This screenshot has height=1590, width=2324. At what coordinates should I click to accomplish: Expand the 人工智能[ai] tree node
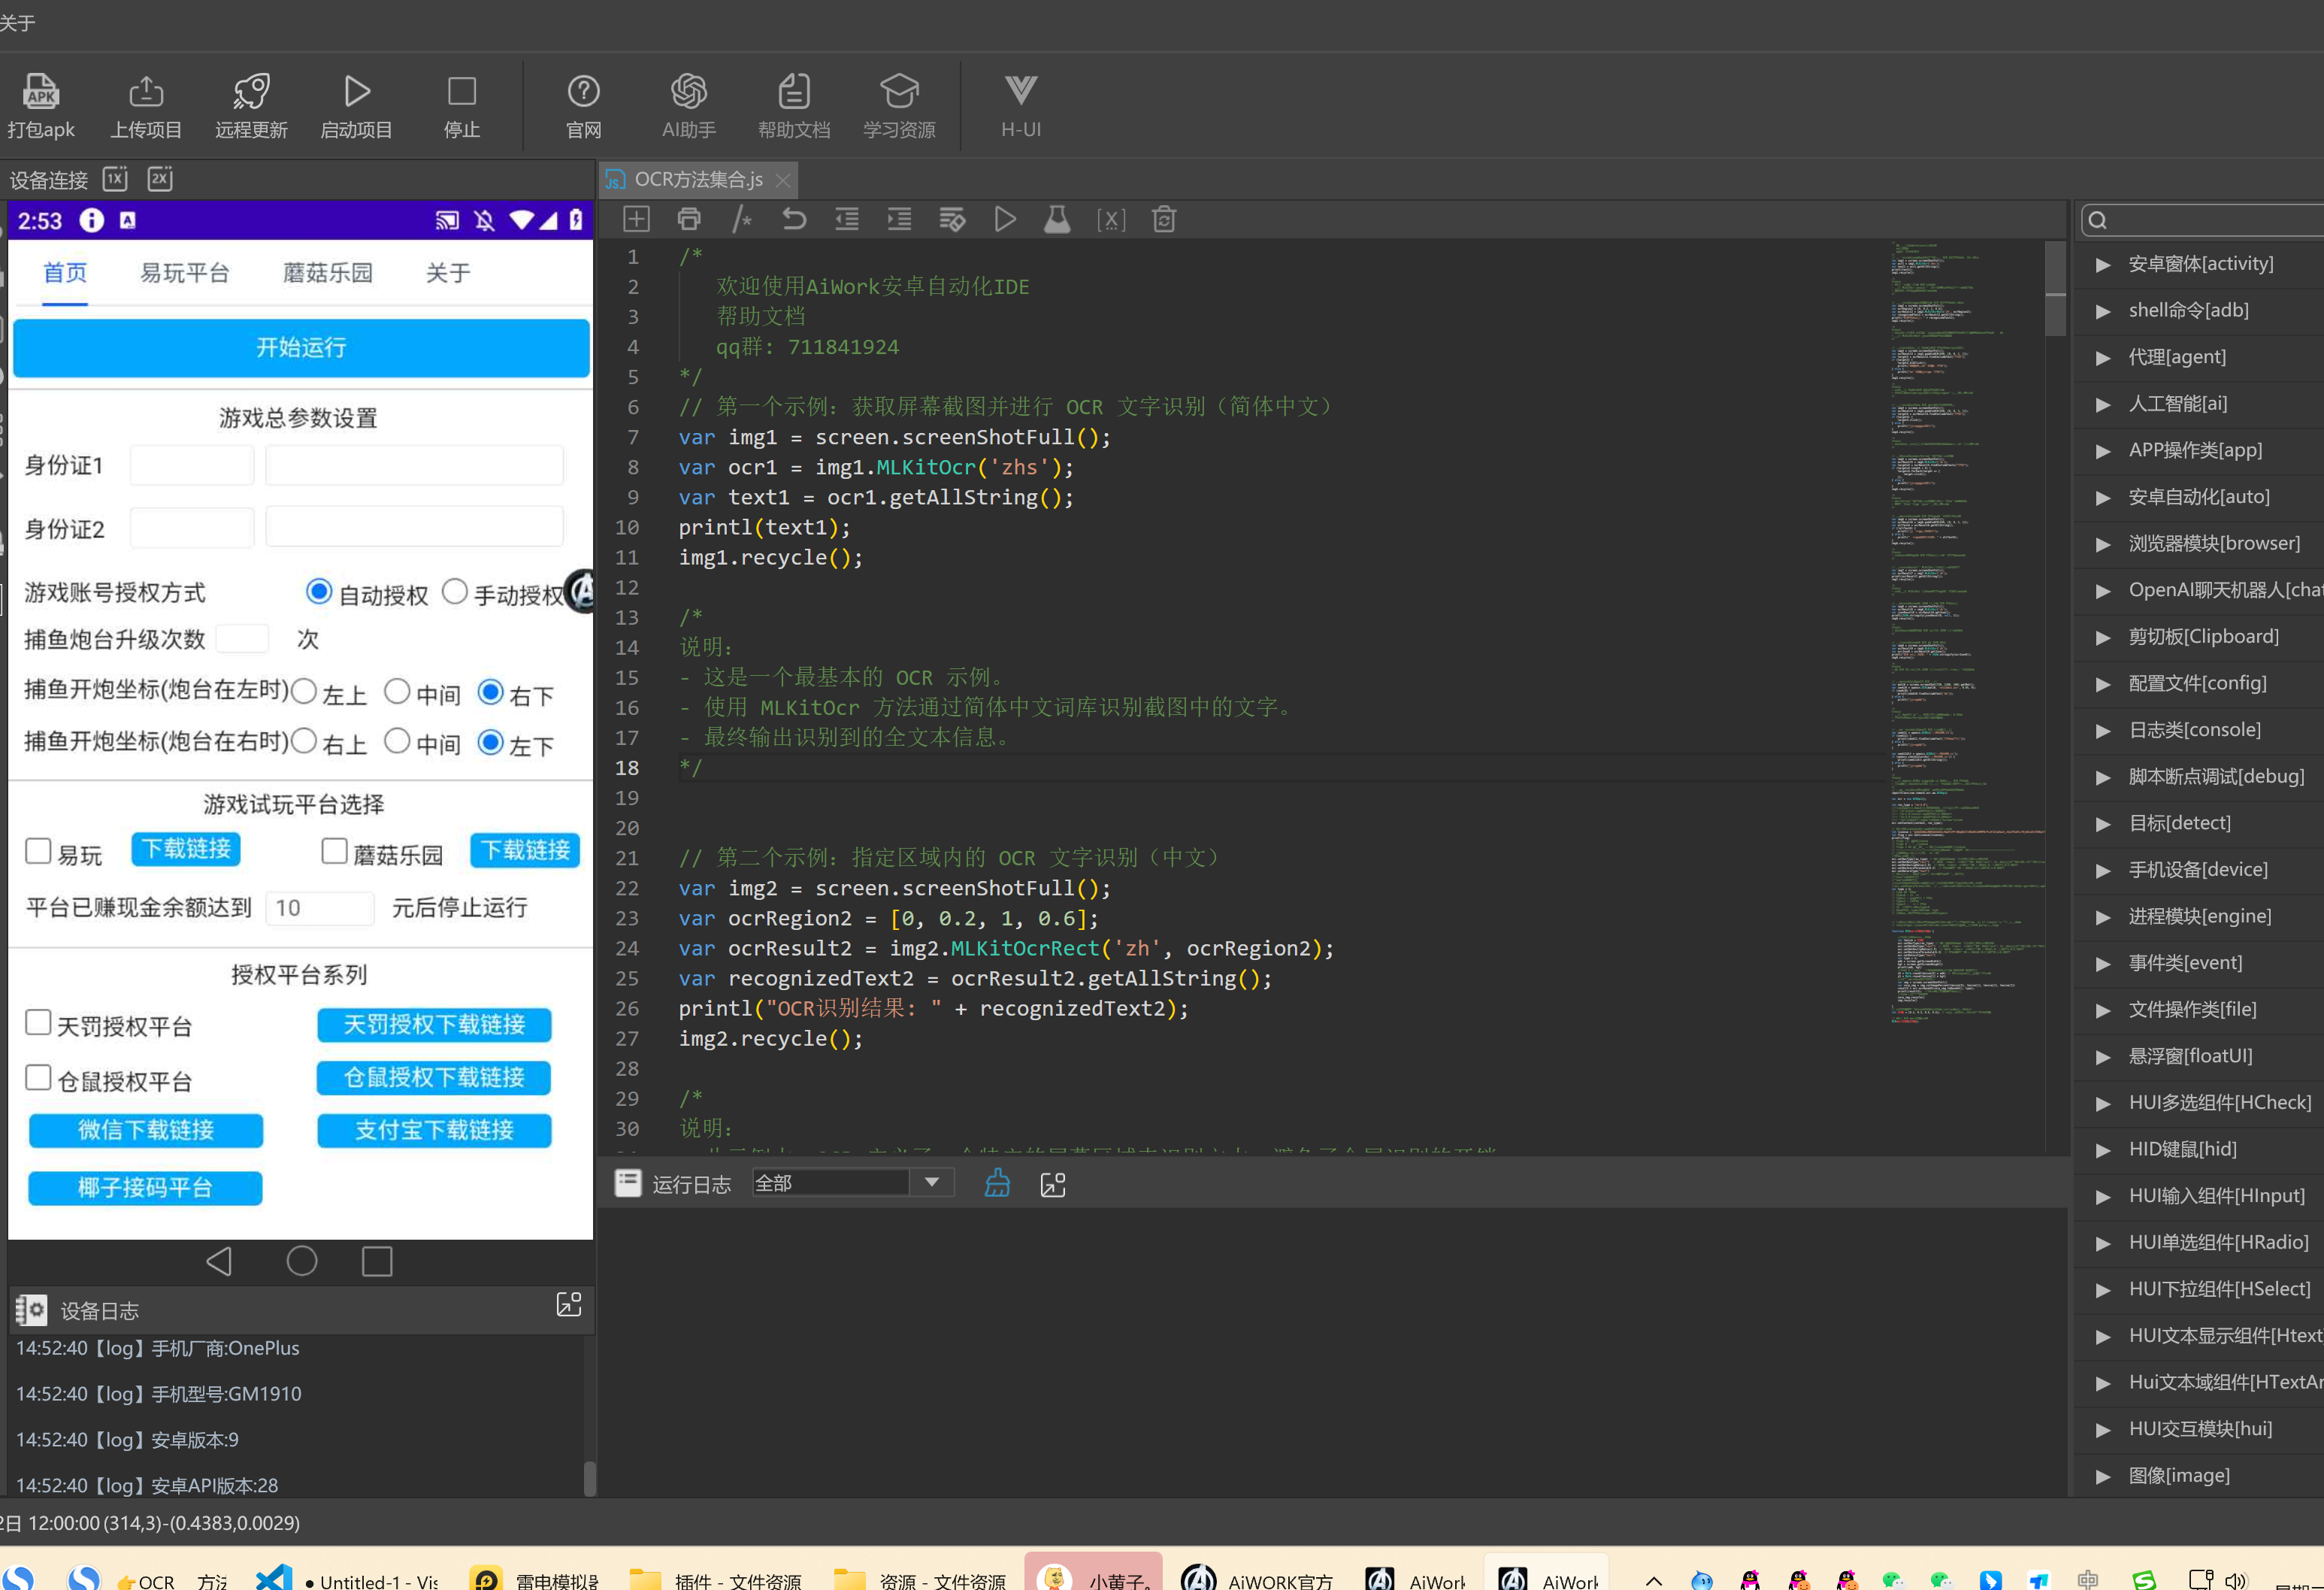coord(2103,404)
